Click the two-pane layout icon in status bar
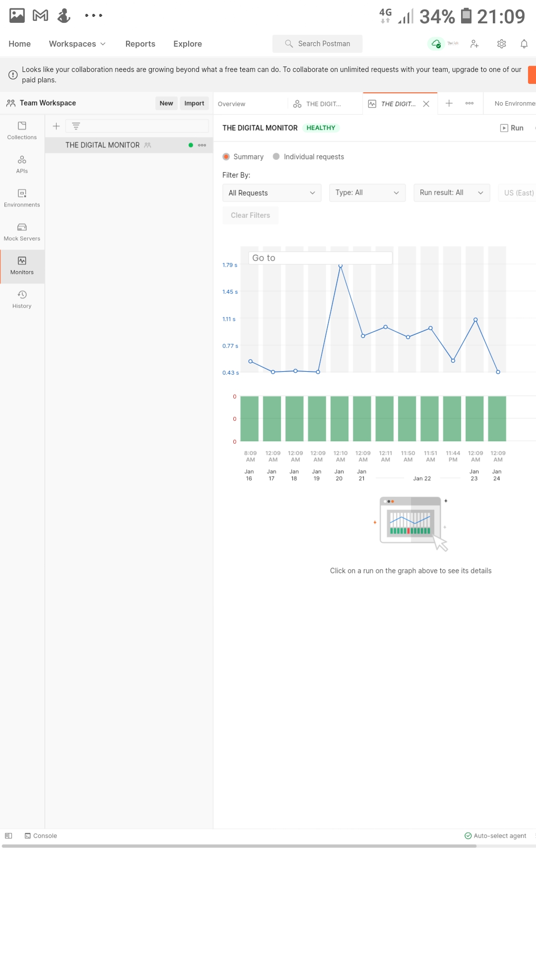 coord(8,836)
